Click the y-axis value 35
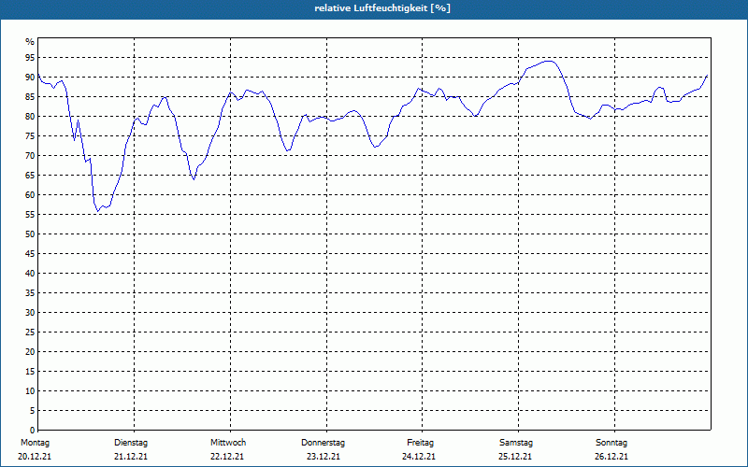748x467 pixels. point(30,293)
